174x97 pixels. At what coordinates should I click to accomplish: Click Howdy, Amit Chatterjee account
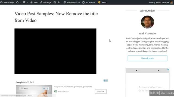pos(159,2)
